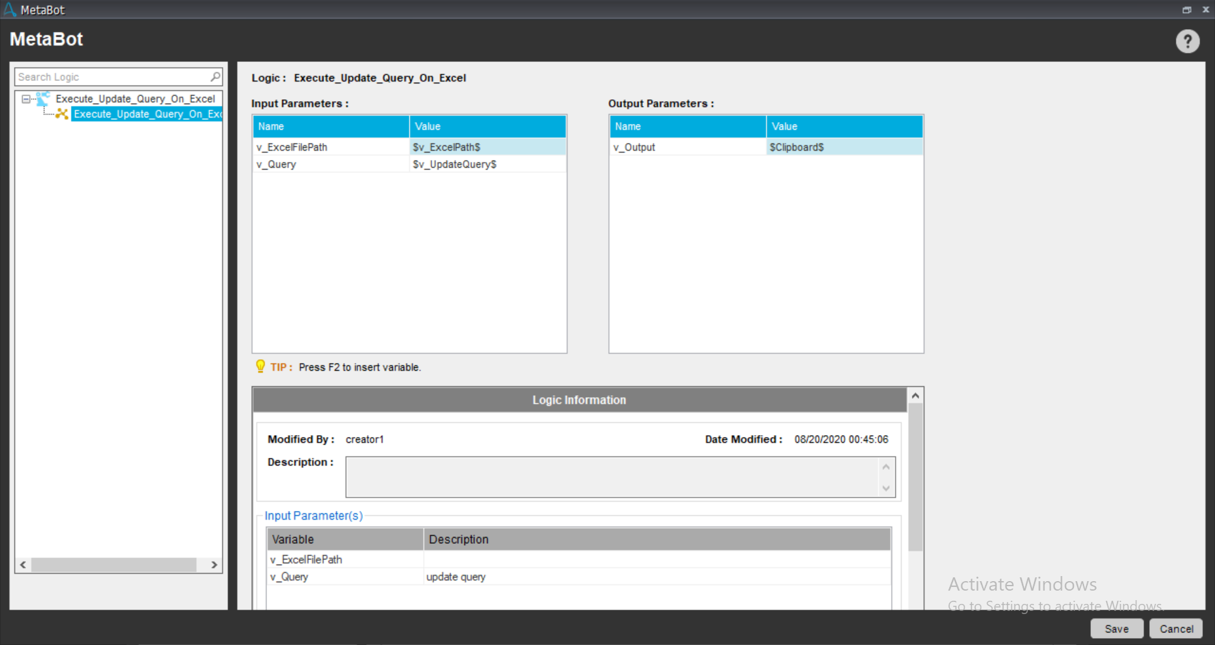Click in the Search Logic field
This screenshot has width=1215, height=645.
(x=112, y=77)
